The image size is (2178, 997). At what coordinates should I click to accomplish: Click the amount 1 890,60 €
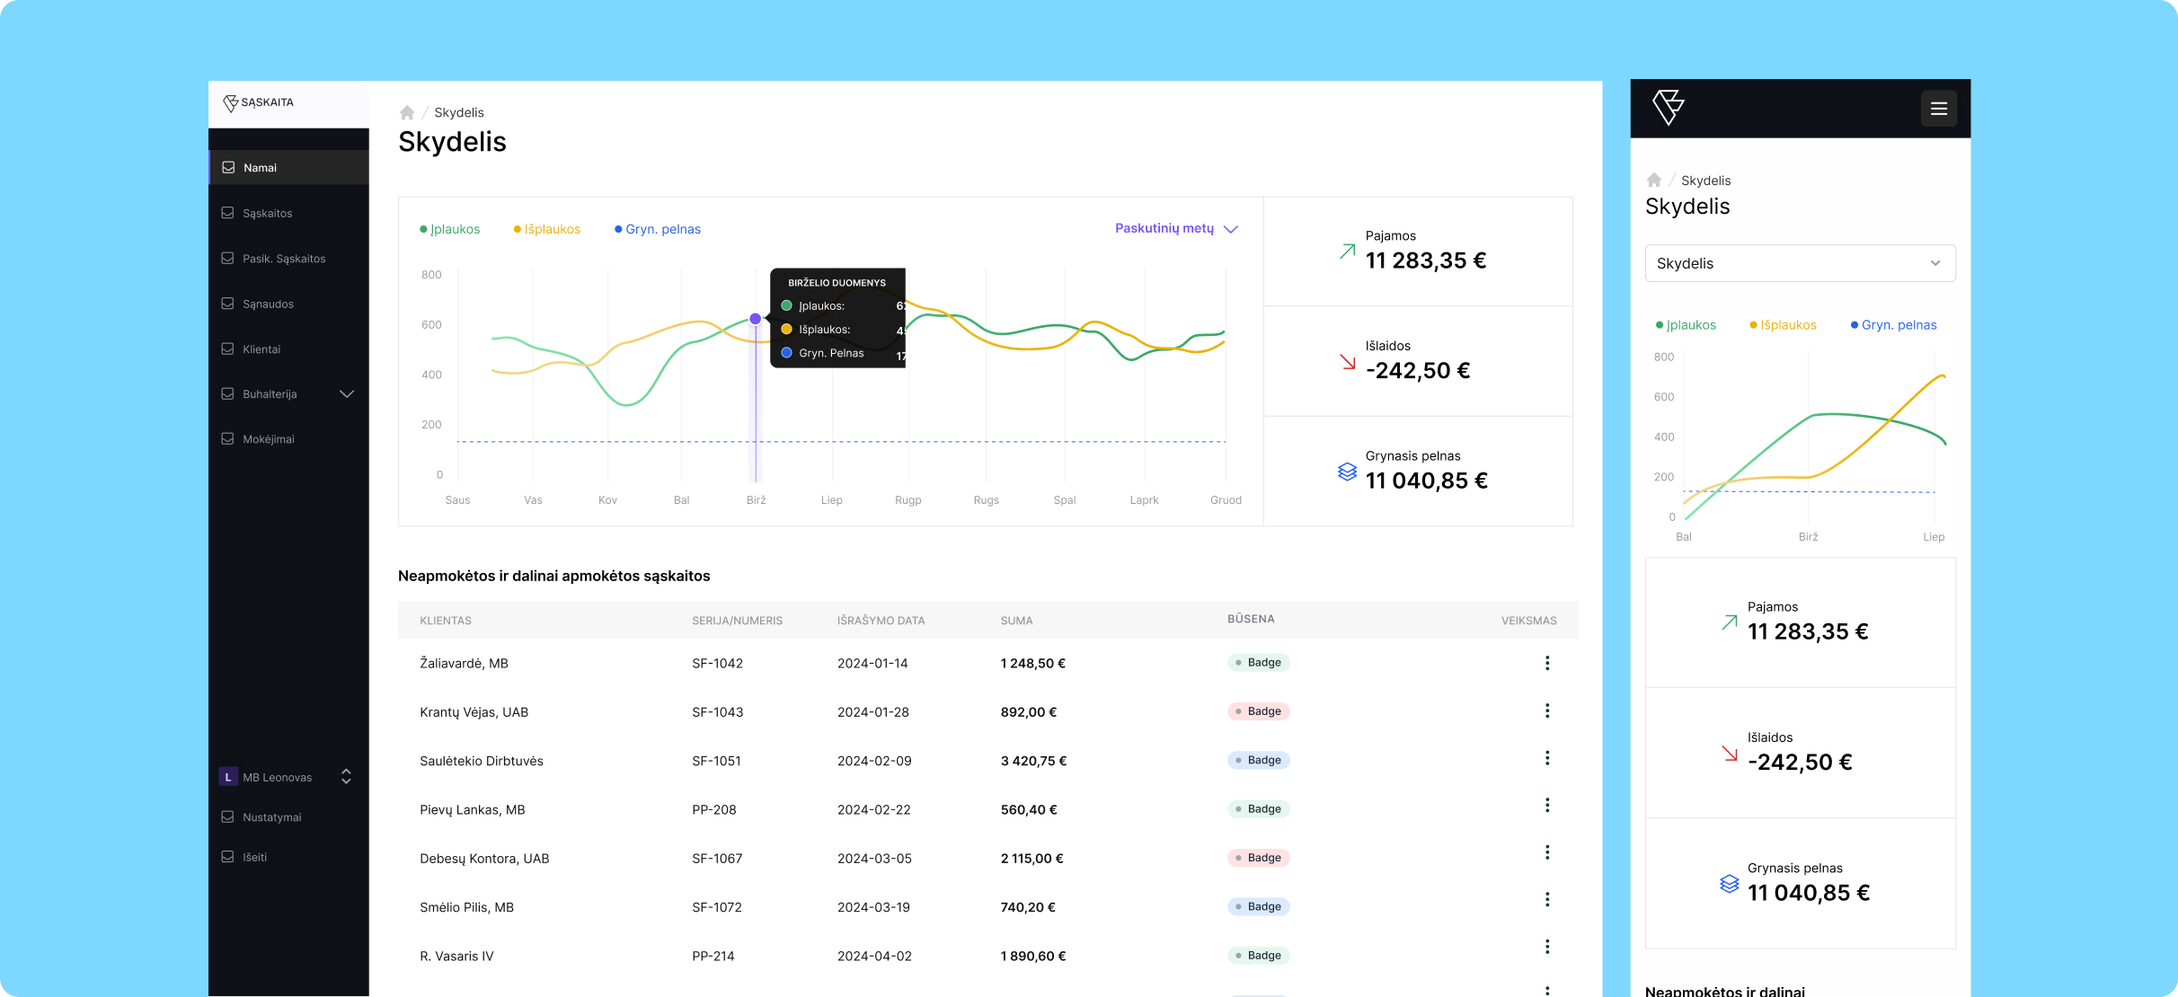coord(1033,956)
